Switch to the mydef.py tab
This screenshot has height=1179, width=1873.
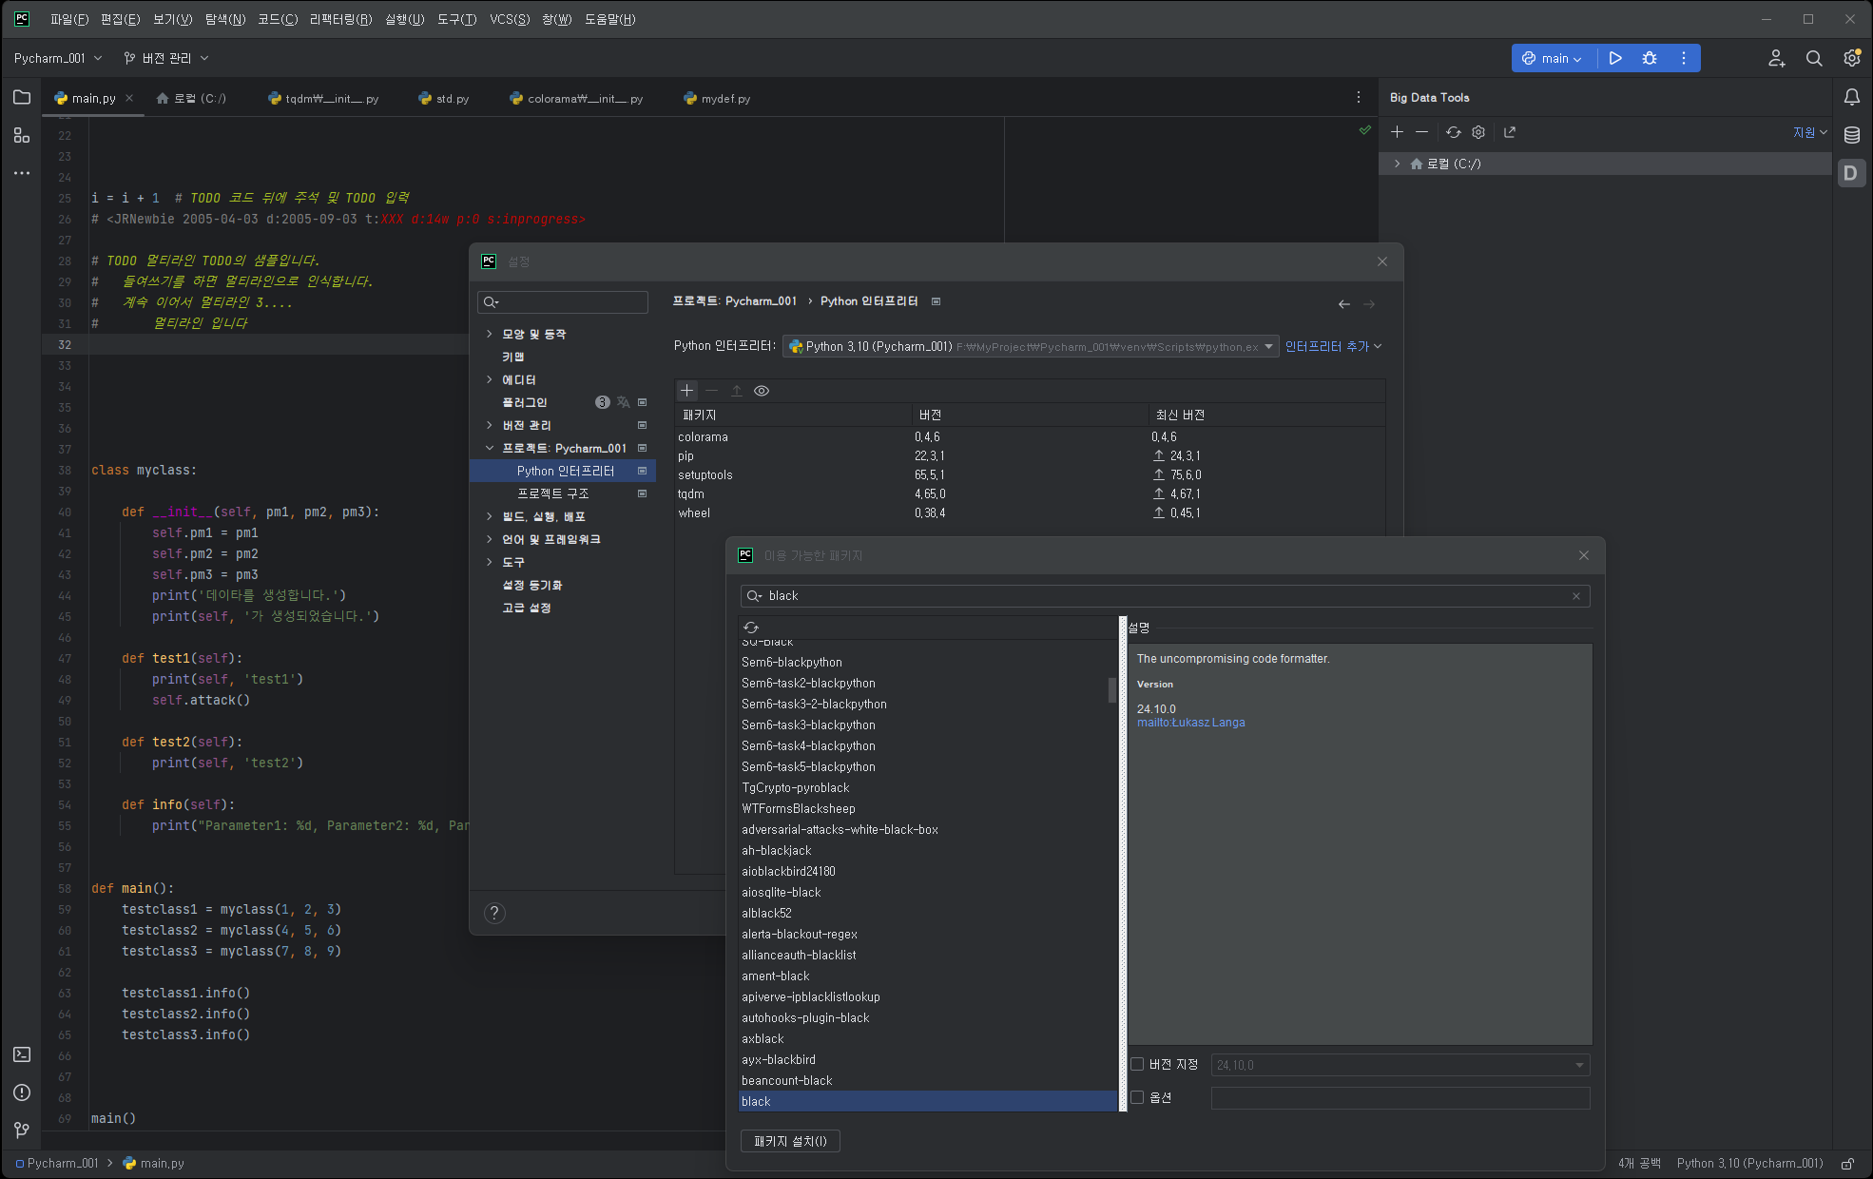point(718,98)
